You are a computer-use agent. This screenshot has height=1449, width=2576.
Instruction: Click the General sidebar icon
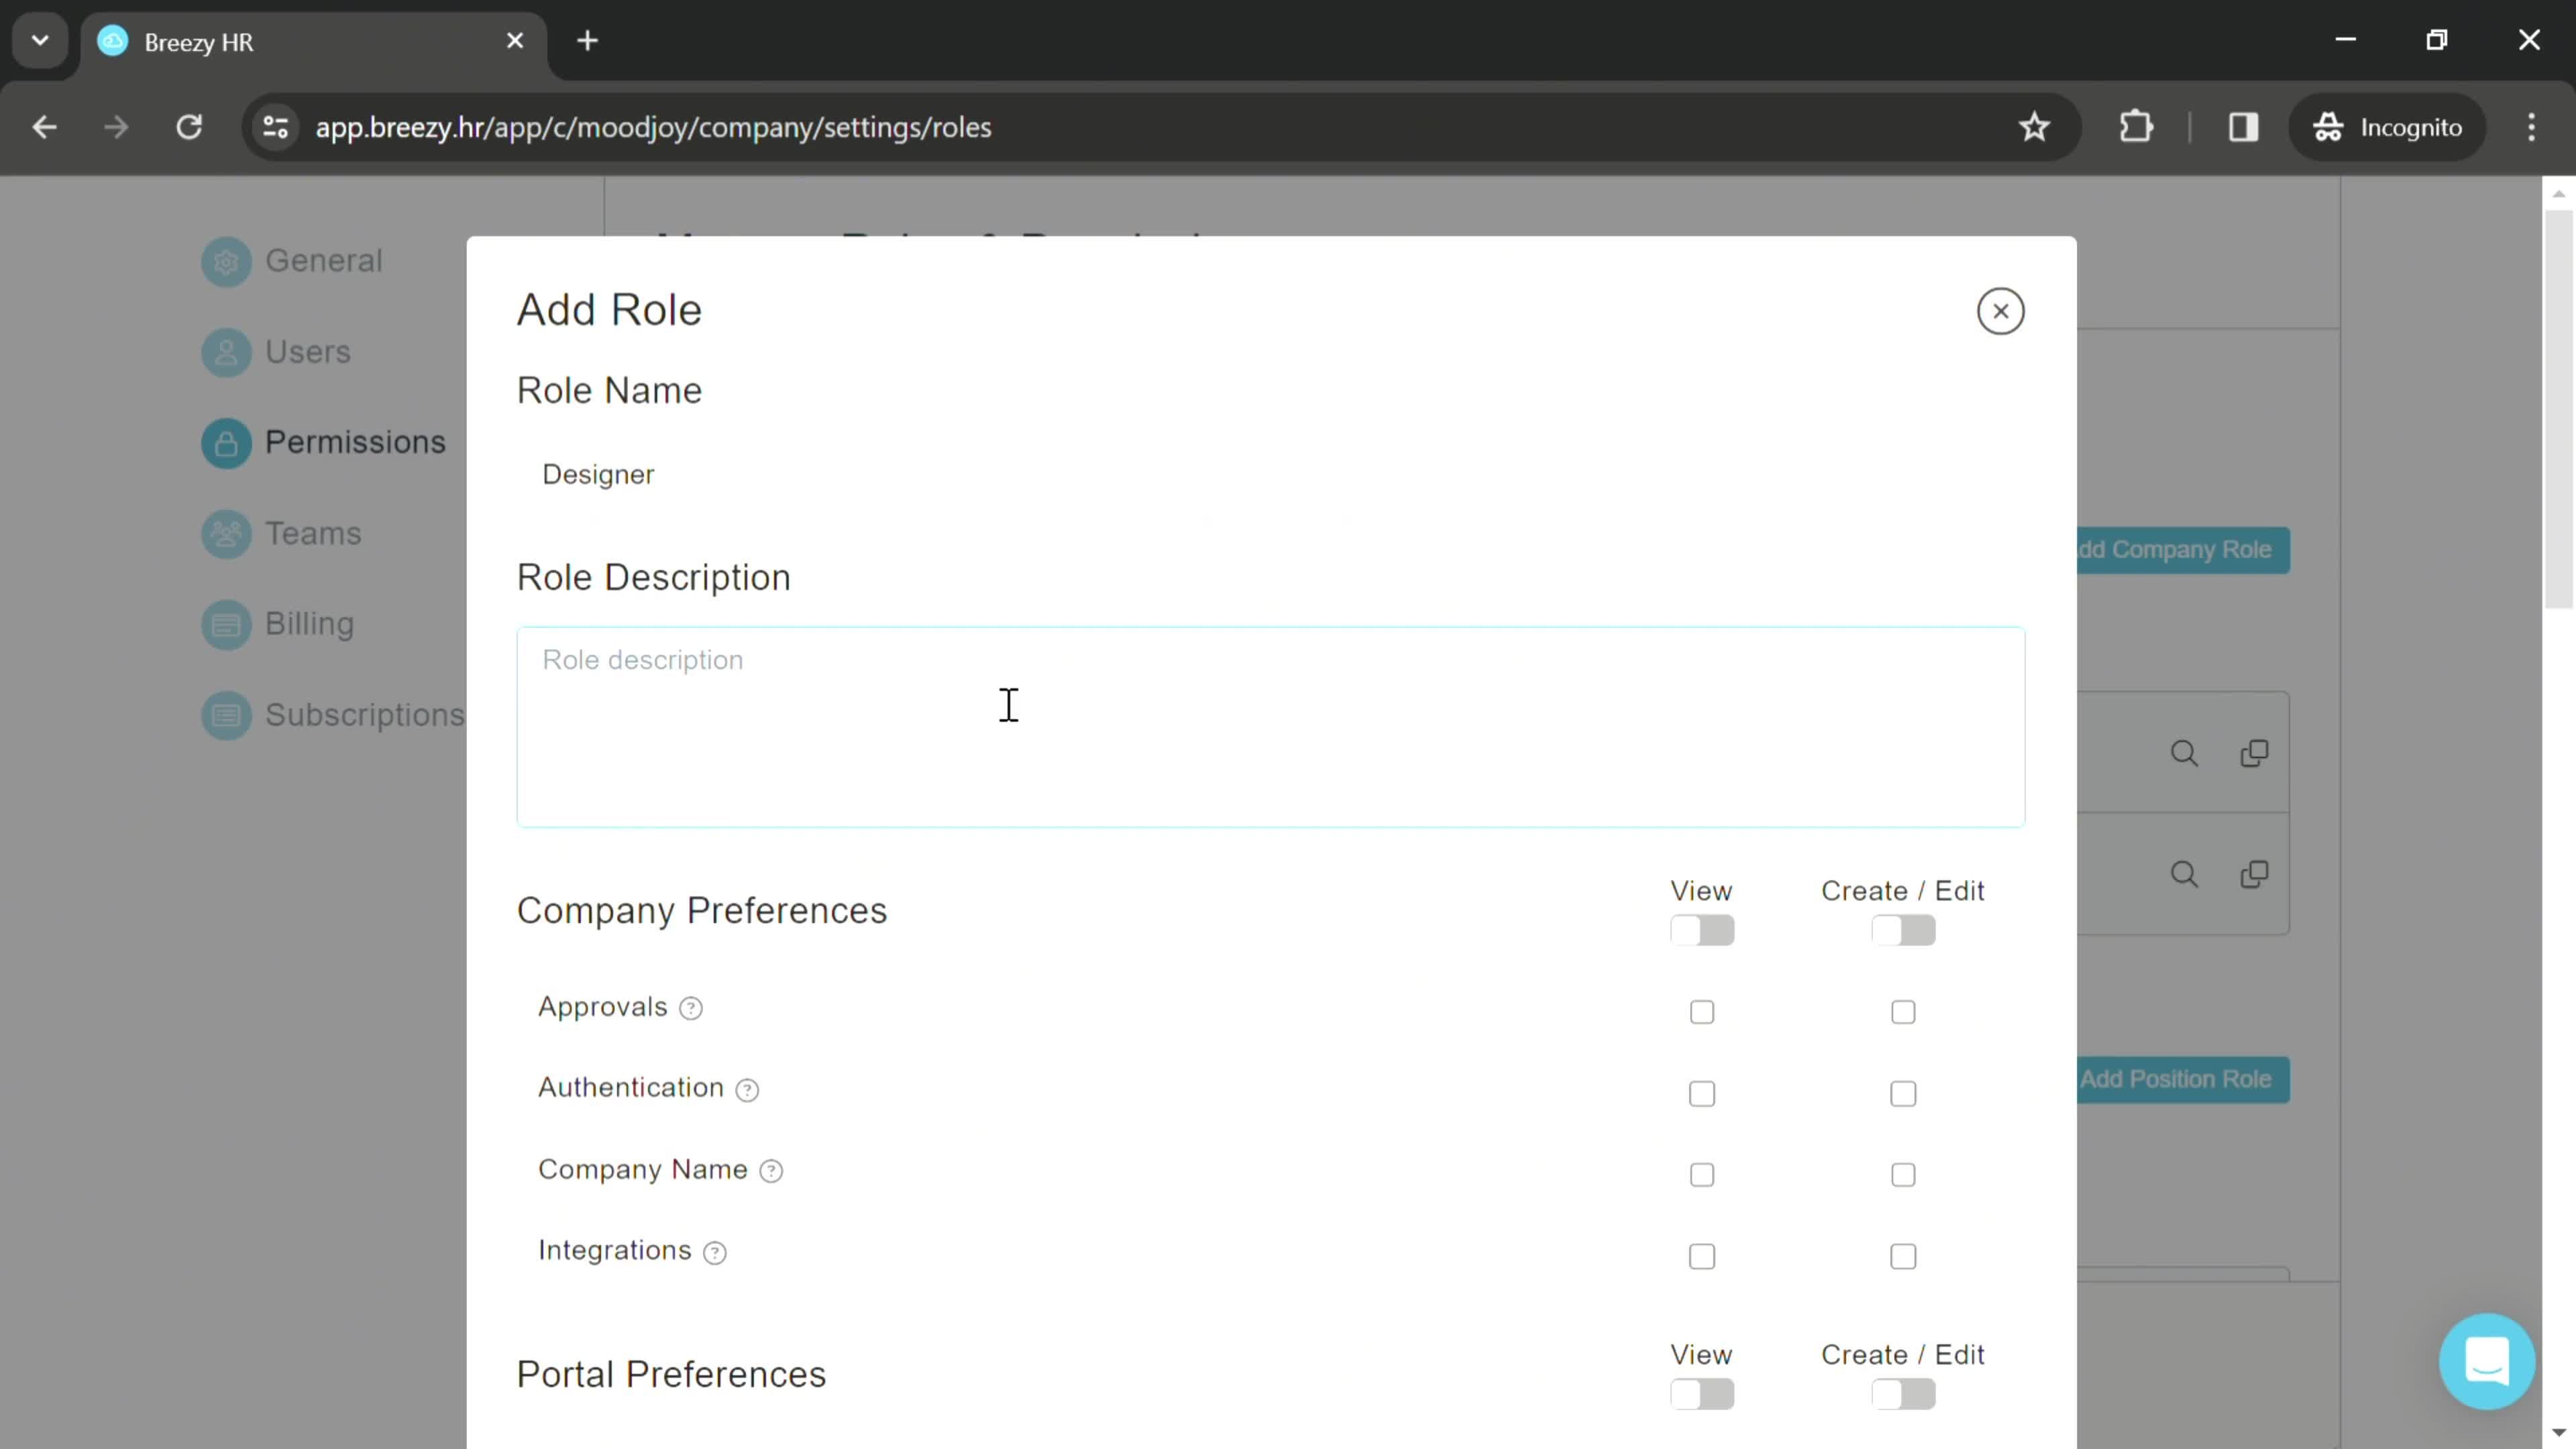tap(225, 260)
